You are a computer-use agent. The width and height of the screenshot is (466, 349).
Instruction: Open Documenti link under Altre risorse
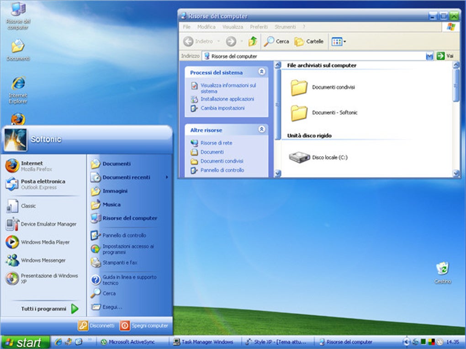pyautogui.click(x=212, y=152)
